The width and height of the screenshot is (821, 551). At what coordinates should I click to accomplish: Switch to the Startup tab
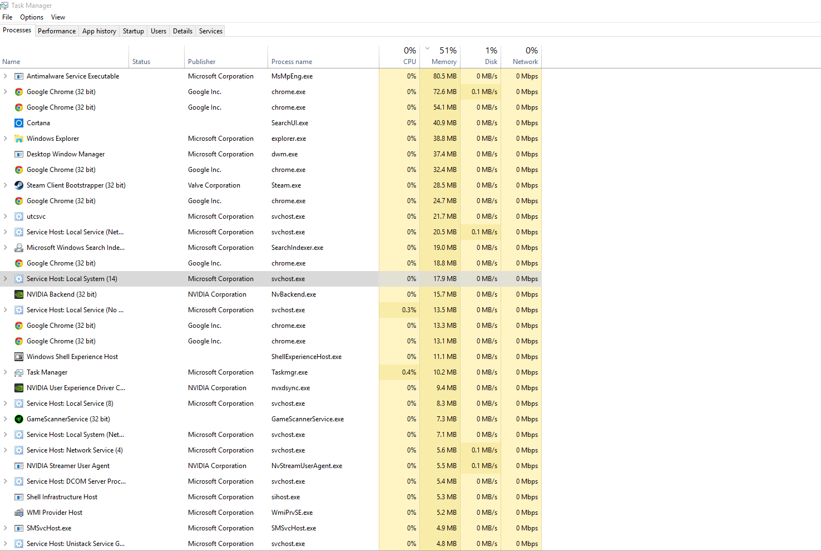[x=133, y=31]
